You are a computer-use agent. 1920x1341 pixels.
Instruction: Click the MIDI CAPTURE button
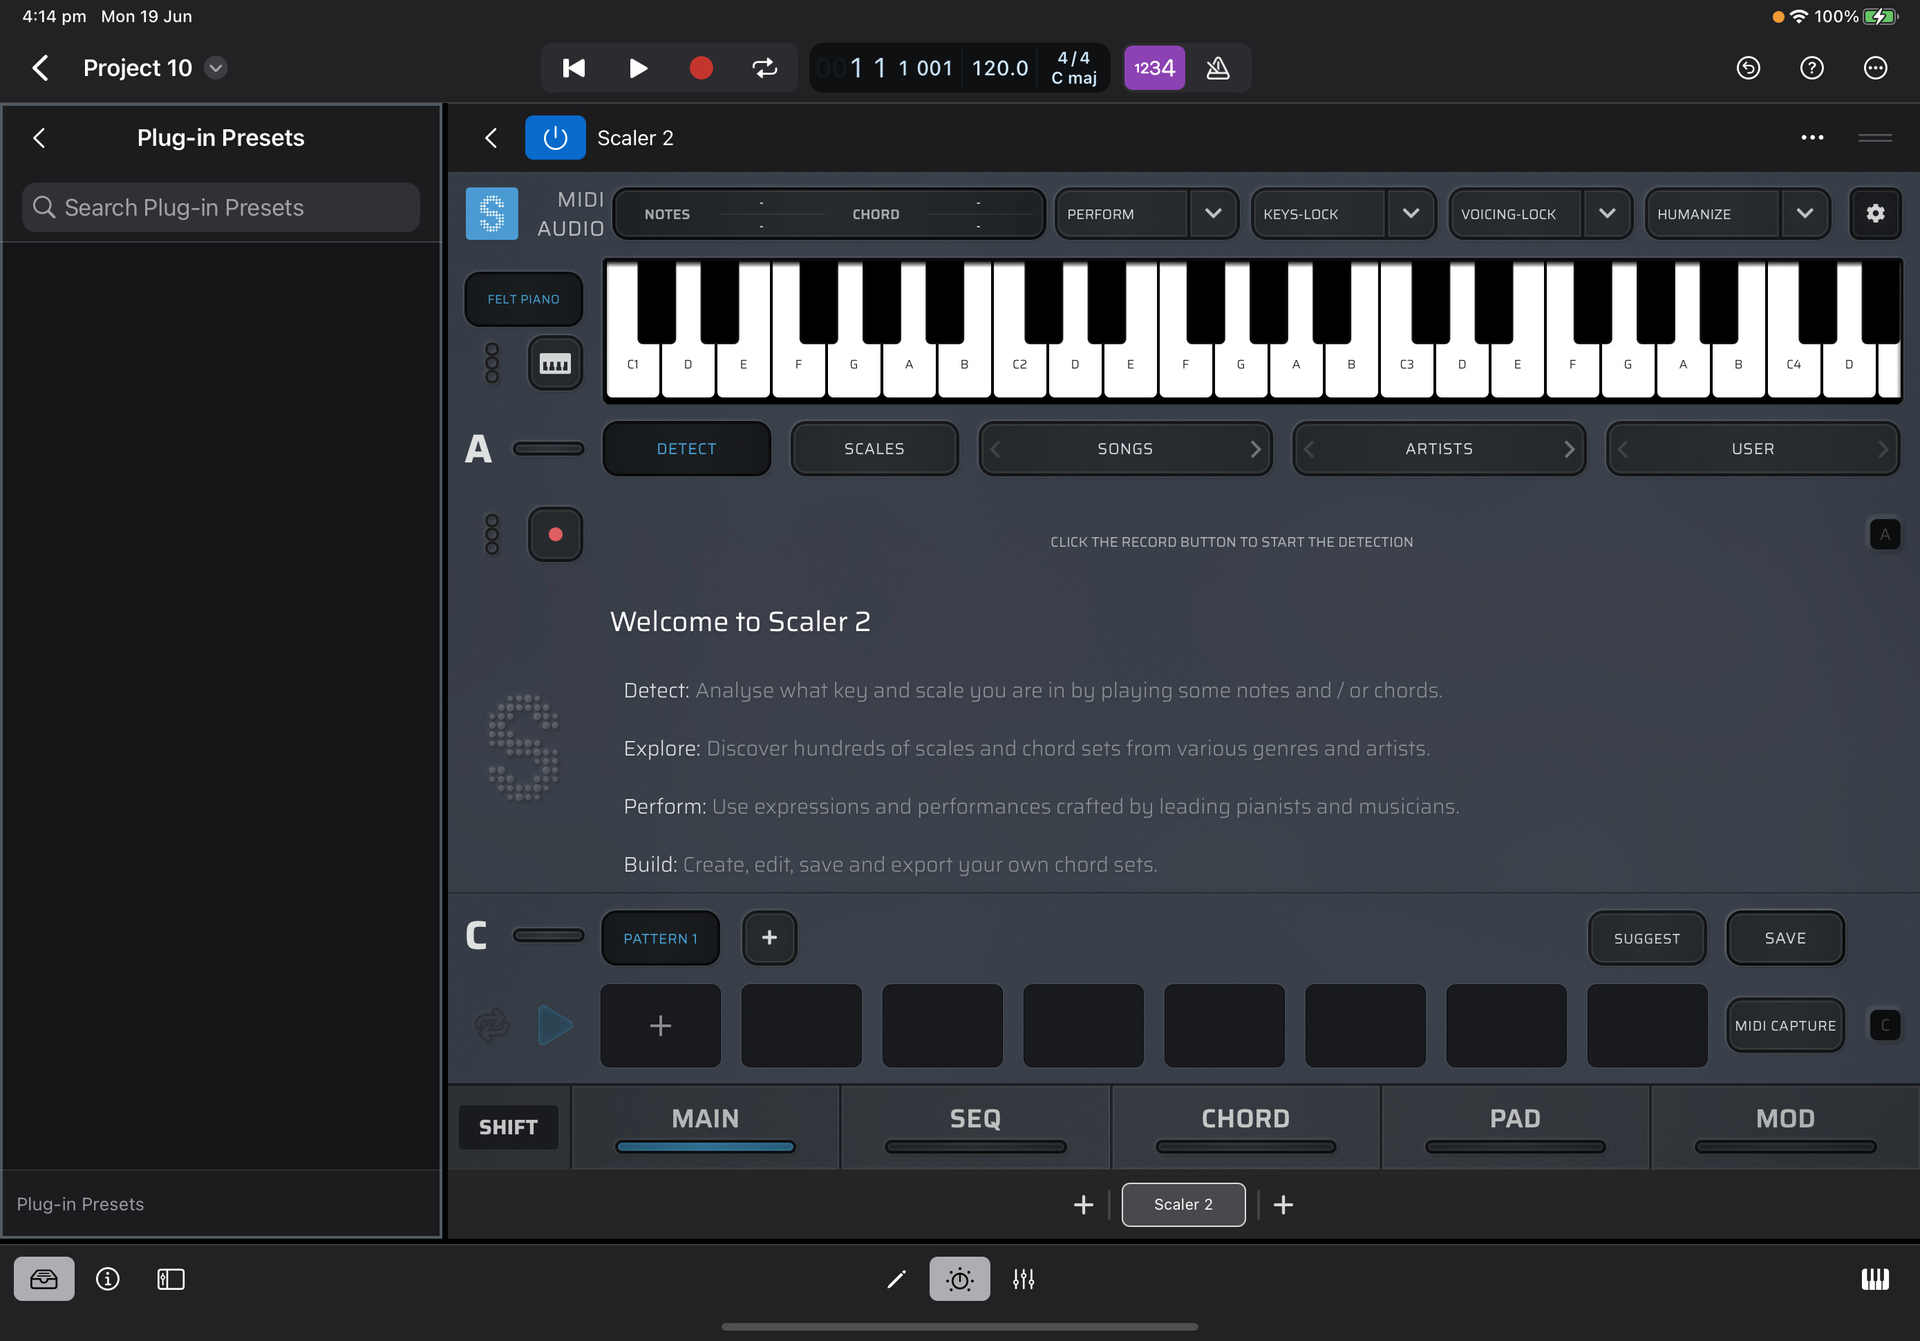click(x=1785, y=1026)
